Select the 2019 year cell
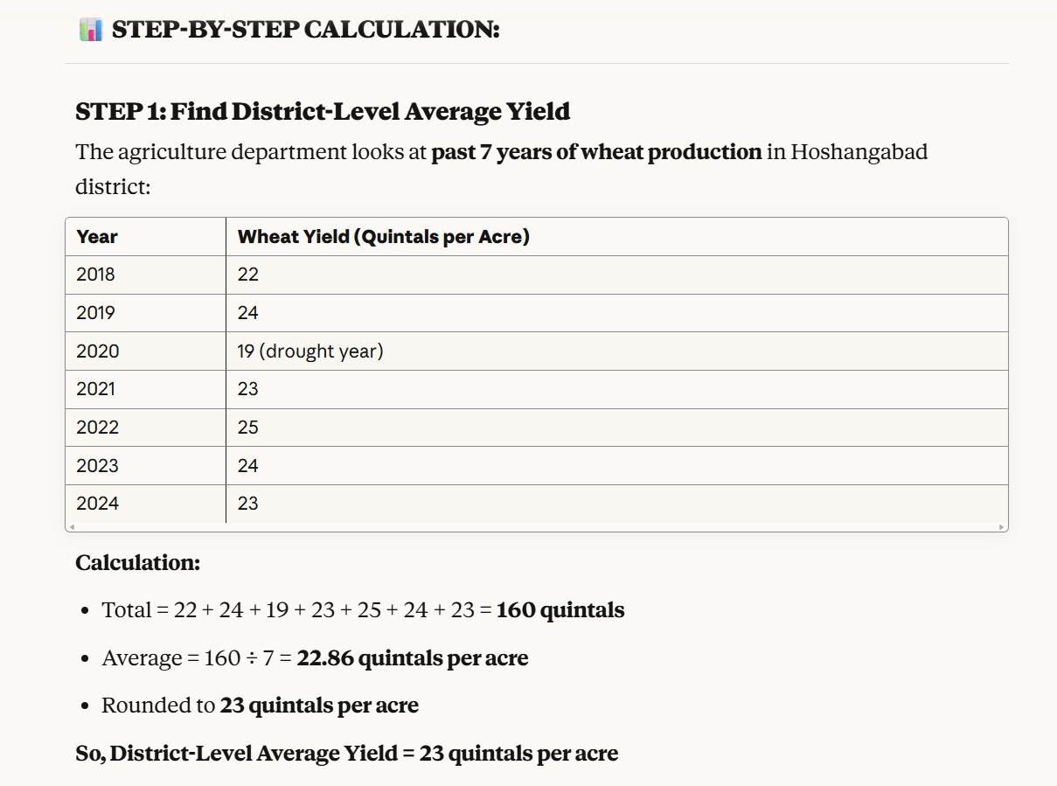 tap(96, 313)
